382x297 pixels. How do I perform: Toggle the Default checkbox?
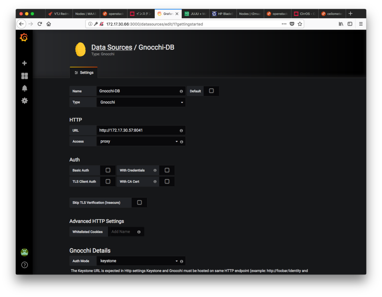pyautogui.click(x=211, y=91)
